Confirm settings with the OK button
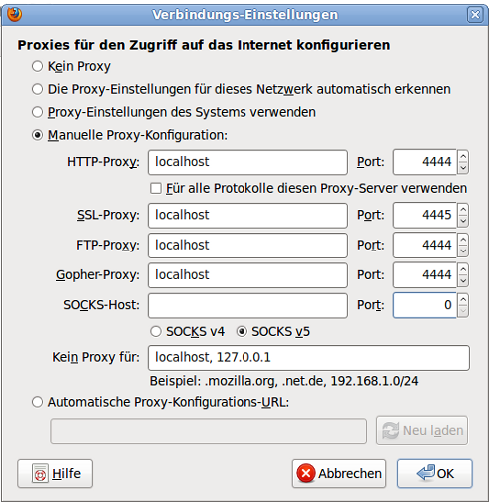Screen dimensions: 489x502 coord(435,474)
